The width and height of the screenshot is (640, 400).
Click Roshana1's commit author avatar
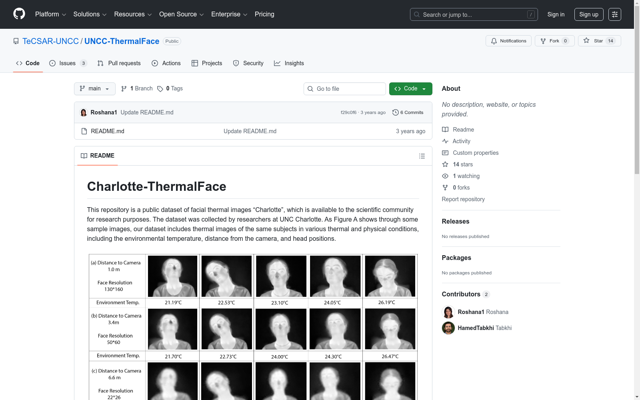coord(84,112)
